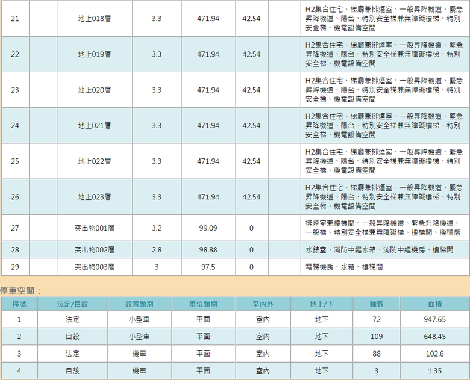Click usage text starting 水錶室
This screenshot has width=470, height=380.
pyautogui.click(x=379, y=250)
